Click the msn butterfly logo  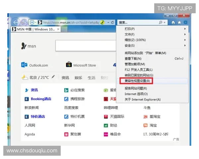(x=24, y=46)
